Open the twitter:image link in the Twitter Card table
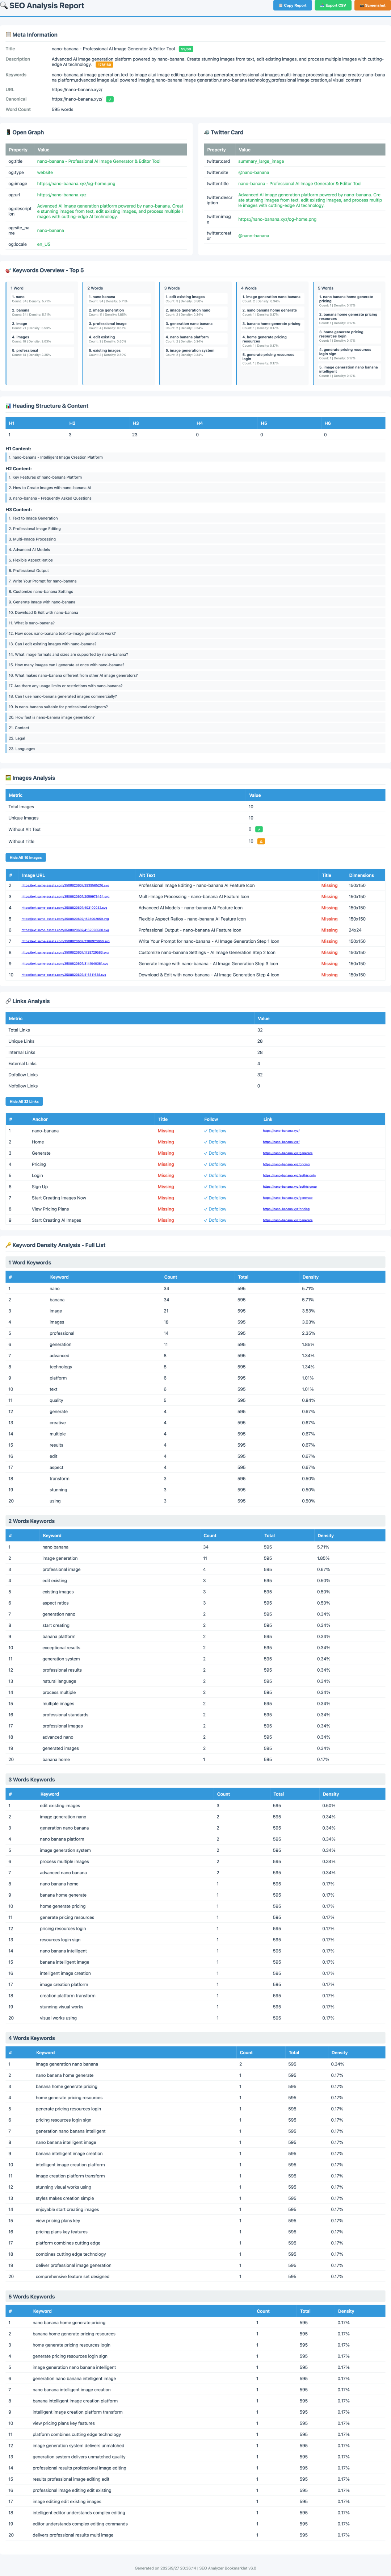This screenshot has width=391, height=2576. (277, 219)
